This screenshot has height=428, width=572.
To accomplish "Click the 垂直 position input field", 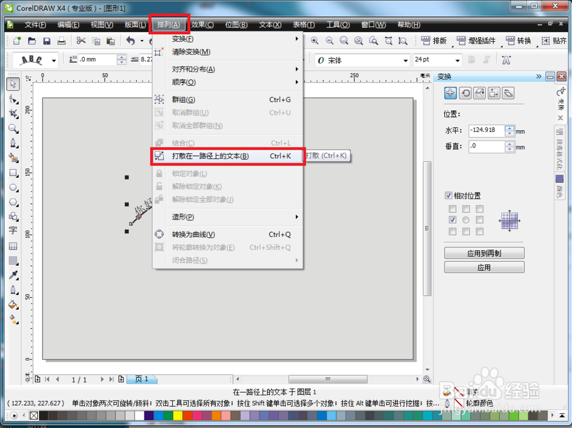I will tap(487, 146).
